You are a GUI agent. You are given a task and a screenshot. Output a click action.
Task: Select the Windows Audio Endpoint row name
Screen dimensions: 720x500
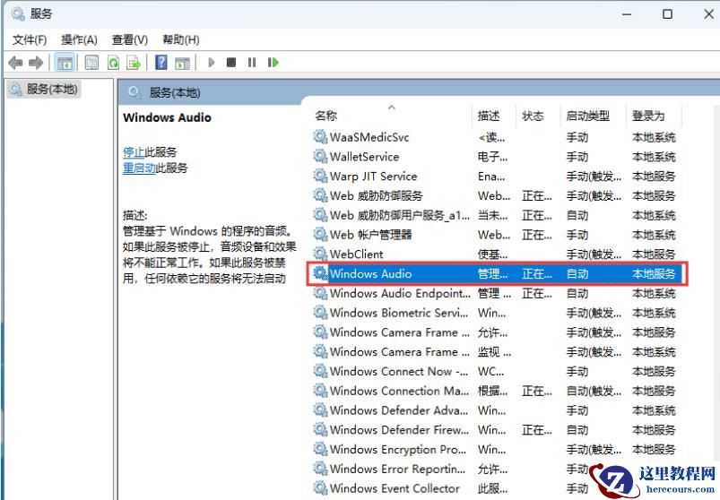[x=400, y=293]
